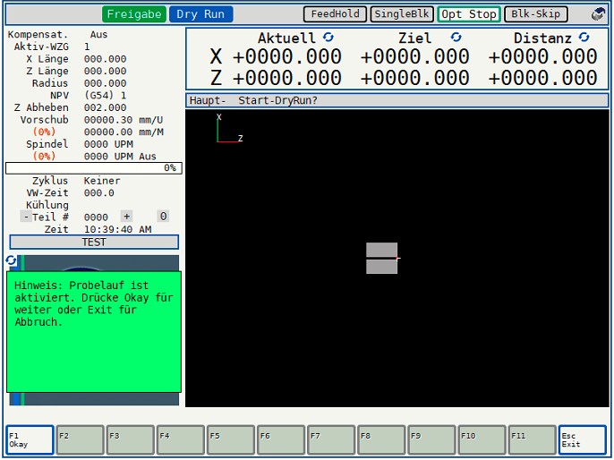Screen dimensions: 614x460
Task: Click the 0% progress bar
Action: (x=94, y=168)
